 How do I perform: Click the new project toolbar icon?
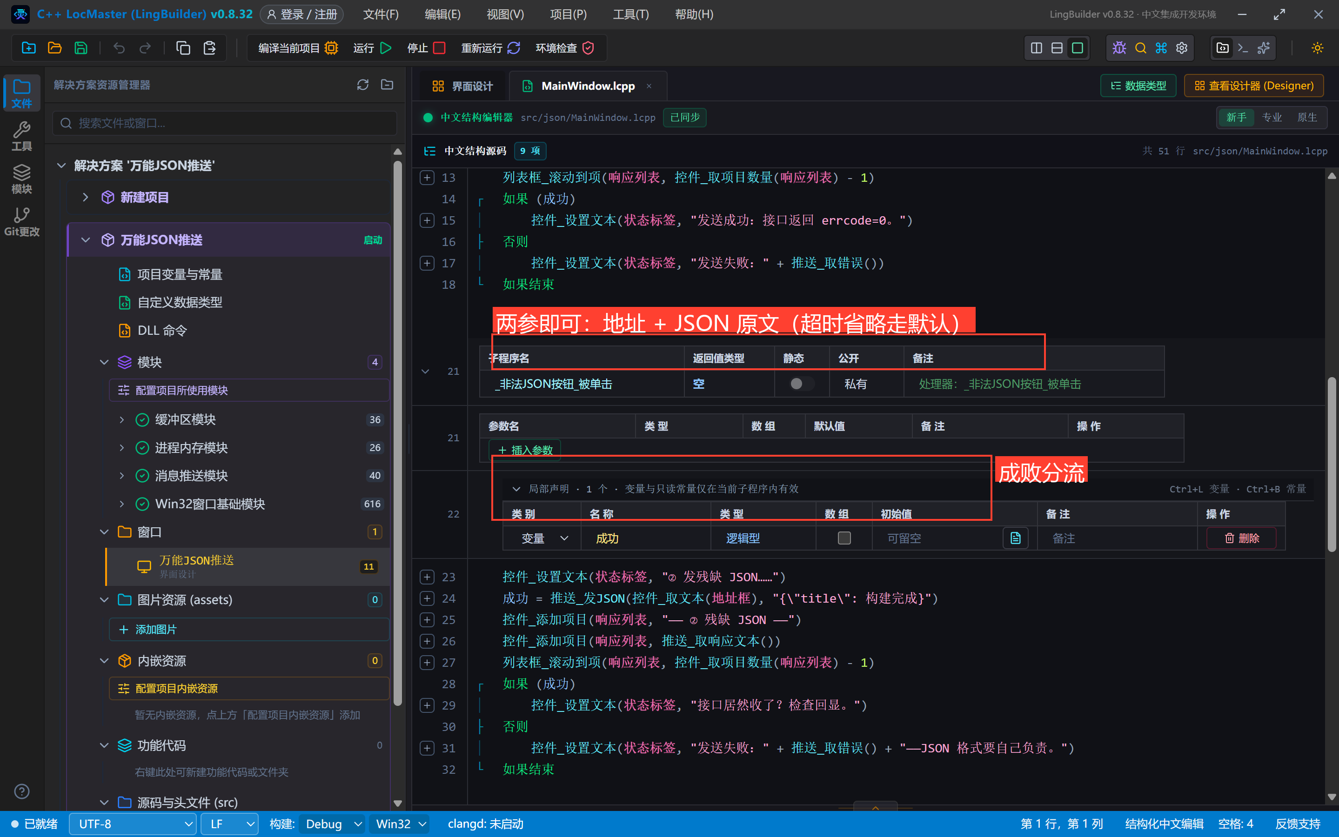coord(28,48)
